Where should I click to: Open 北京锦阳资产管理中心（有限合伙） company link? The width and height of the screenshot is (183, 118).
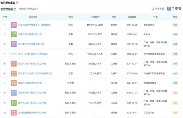point(35,25)
